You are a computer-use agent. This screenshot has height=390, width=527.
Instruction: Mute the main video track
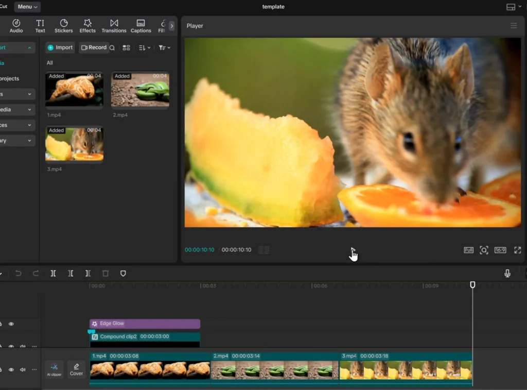[x=23, y=369]
